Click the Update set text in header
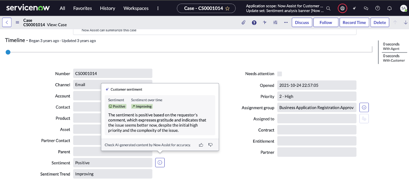409x179 pixels. (x=285, y=11)
